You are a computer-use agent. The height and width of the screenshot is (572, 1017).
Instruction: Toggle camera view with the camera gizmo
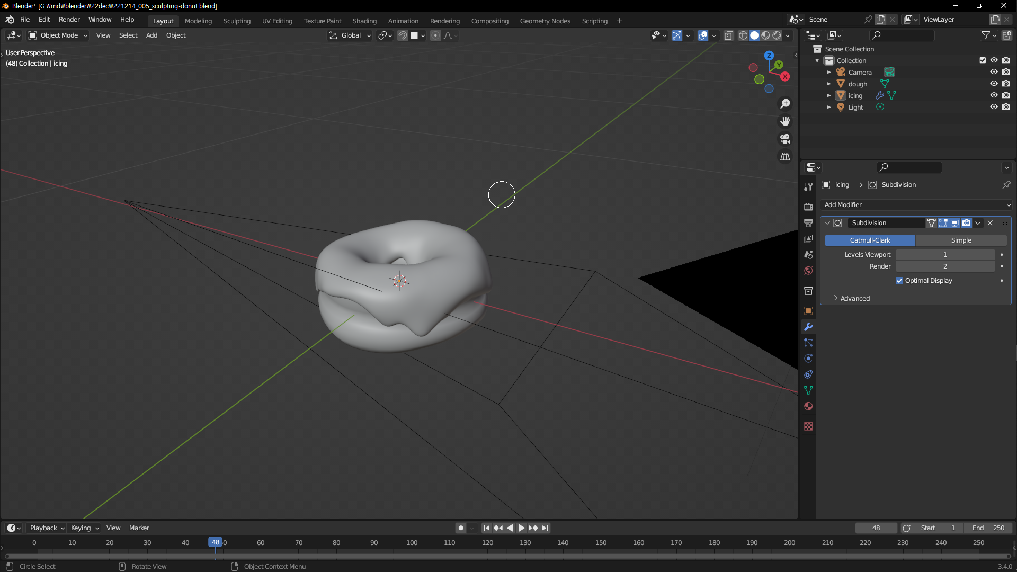pyautogui.click(x=785, y=139)
